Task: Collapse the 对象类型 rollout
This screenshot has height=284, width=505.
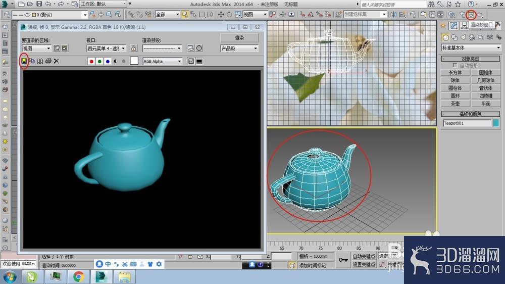Action: tap(470, 59)
